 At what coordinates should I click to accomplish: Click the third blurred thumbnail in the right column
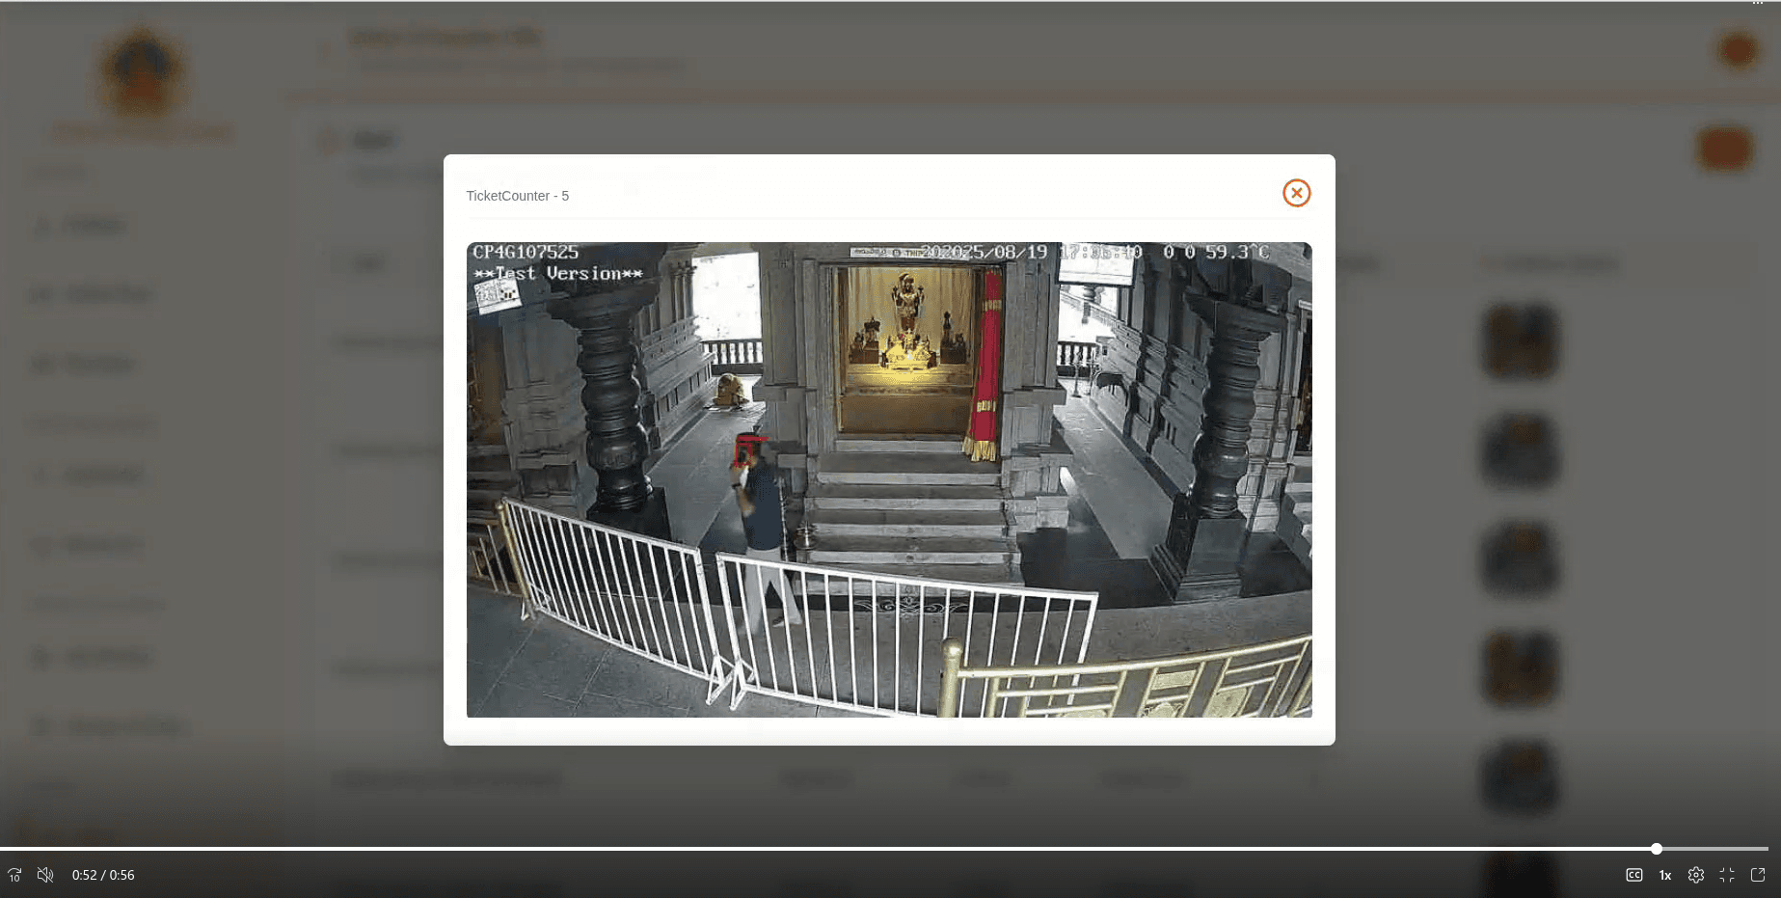click(1521, 559)
